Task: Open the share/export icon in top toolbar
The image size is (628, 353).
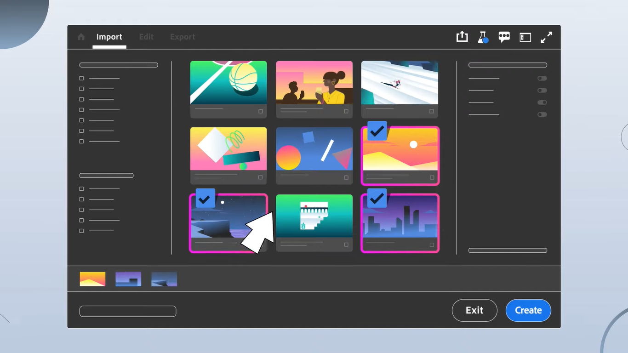Action: tap(462, 37)
